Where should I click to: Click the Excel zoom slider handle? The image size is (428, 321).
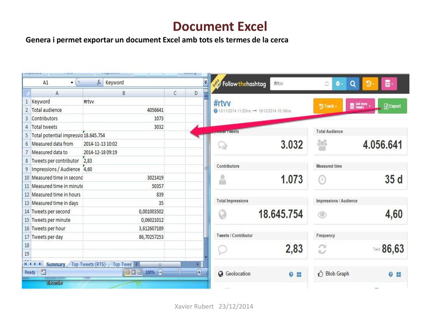click(179, 272)
